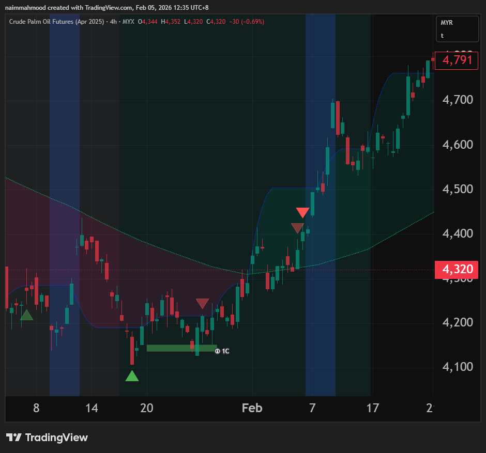Viewport: 486px width, 453px height.
Task: Click the 4,700 level on the price scale
Action: (458, 100)
